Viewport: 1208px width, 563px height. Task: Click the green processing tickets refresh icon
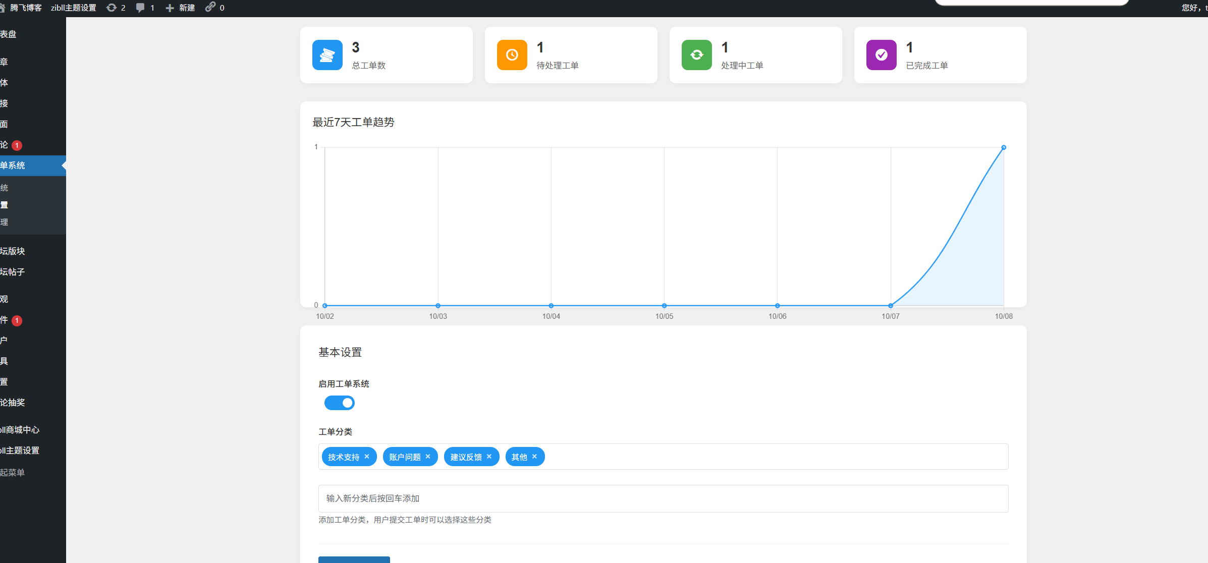(696, 55)
